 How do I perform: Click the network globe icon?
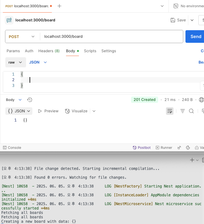(201, 100)
